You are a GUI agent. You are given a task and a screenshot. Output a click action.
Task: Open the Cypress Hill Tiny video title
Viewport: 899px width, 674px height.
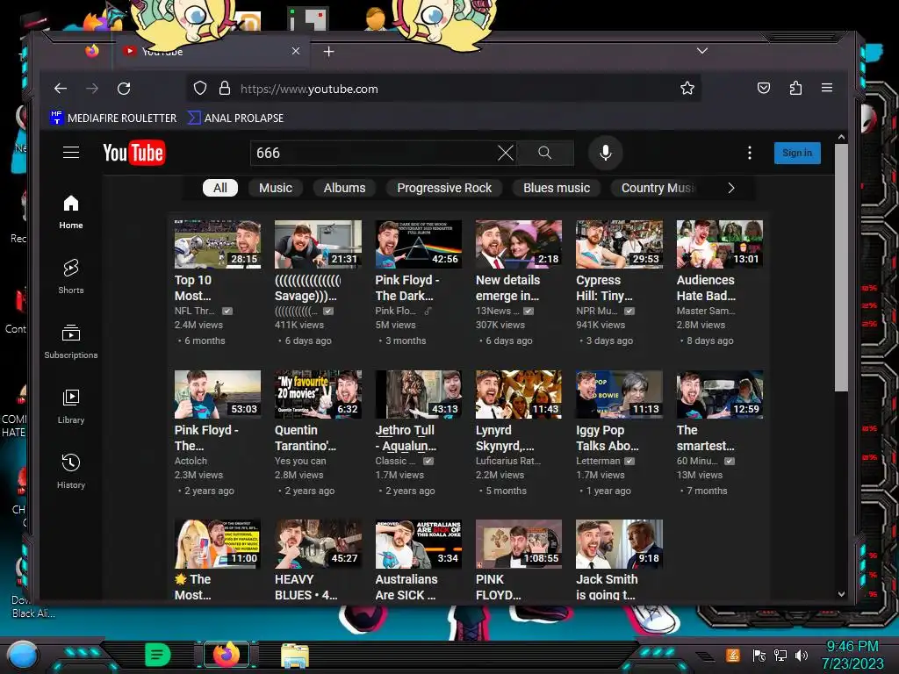604,288
